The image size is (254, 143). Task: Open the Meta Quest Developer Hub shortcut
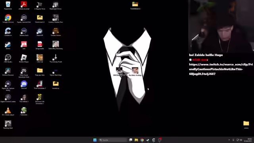click(24, 73)
